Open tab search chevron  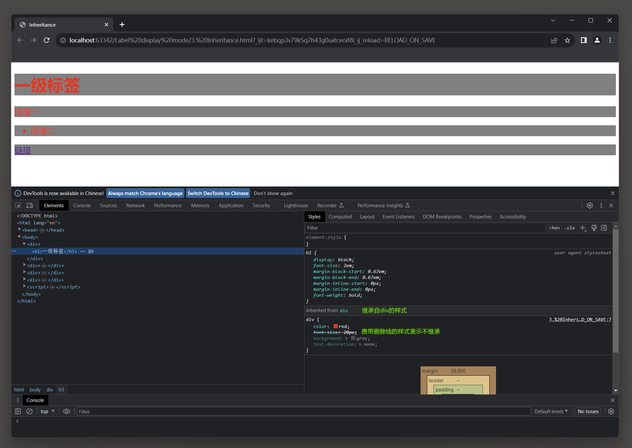[553, 20]
